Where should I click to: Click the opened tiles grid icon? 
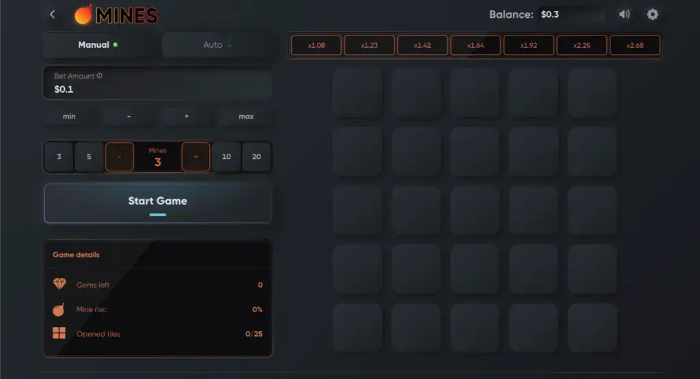coord(59,334)
